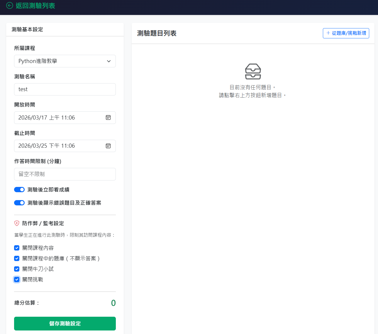Toggle 測驗後立即看成績 switch off
The width and height of the screenshot is (378, 334).
tap(19, 190)
